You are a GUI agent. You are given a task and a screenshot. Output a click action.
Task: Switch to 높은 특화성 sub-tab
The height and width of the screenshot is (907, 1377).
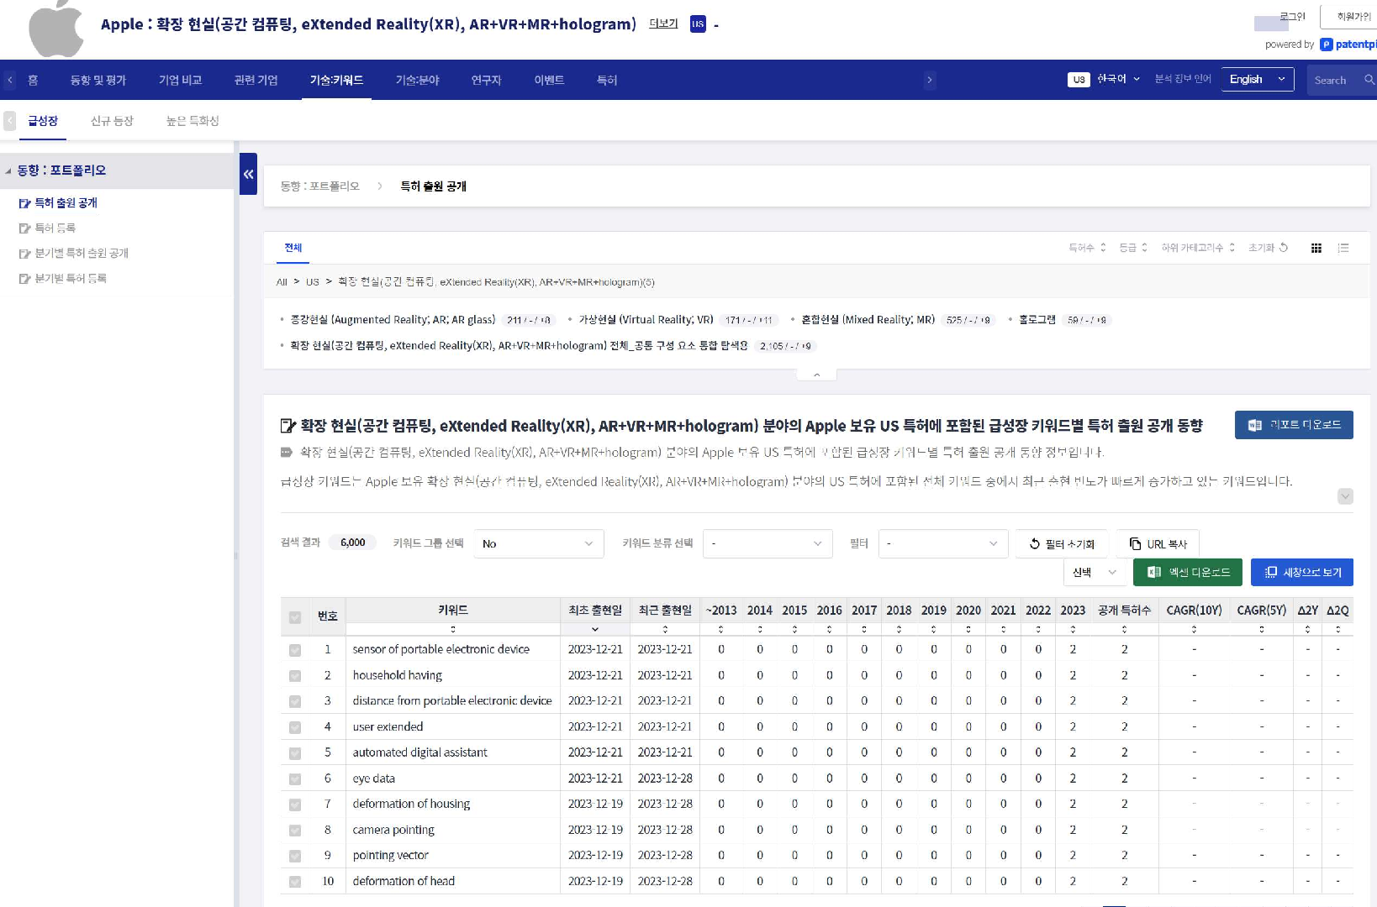pyautogui.click(x=193, y=121)
